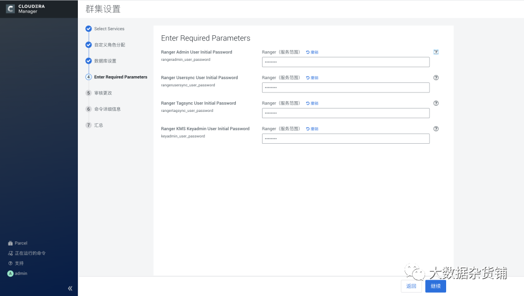Undo Ranger Admin password change (撤销)
Image resolution: width=524 pixels, height=296 pixels.
312,52
